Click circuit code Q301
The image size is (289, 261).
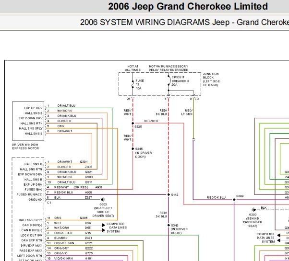[84, 162]
